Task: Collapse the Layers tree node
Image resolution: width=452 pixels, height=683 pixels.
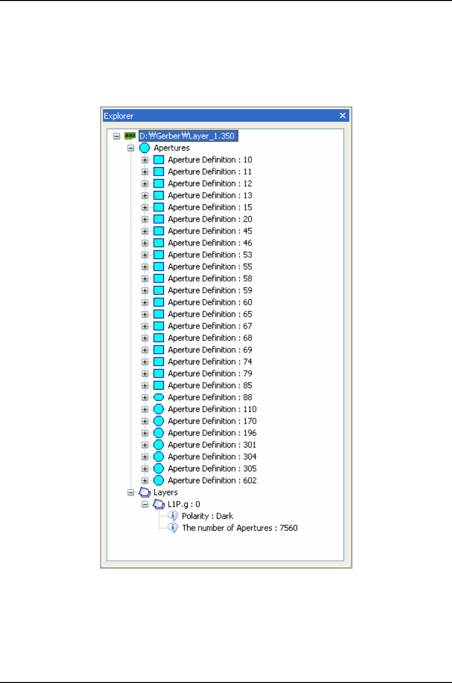Action: click(131, 492)
